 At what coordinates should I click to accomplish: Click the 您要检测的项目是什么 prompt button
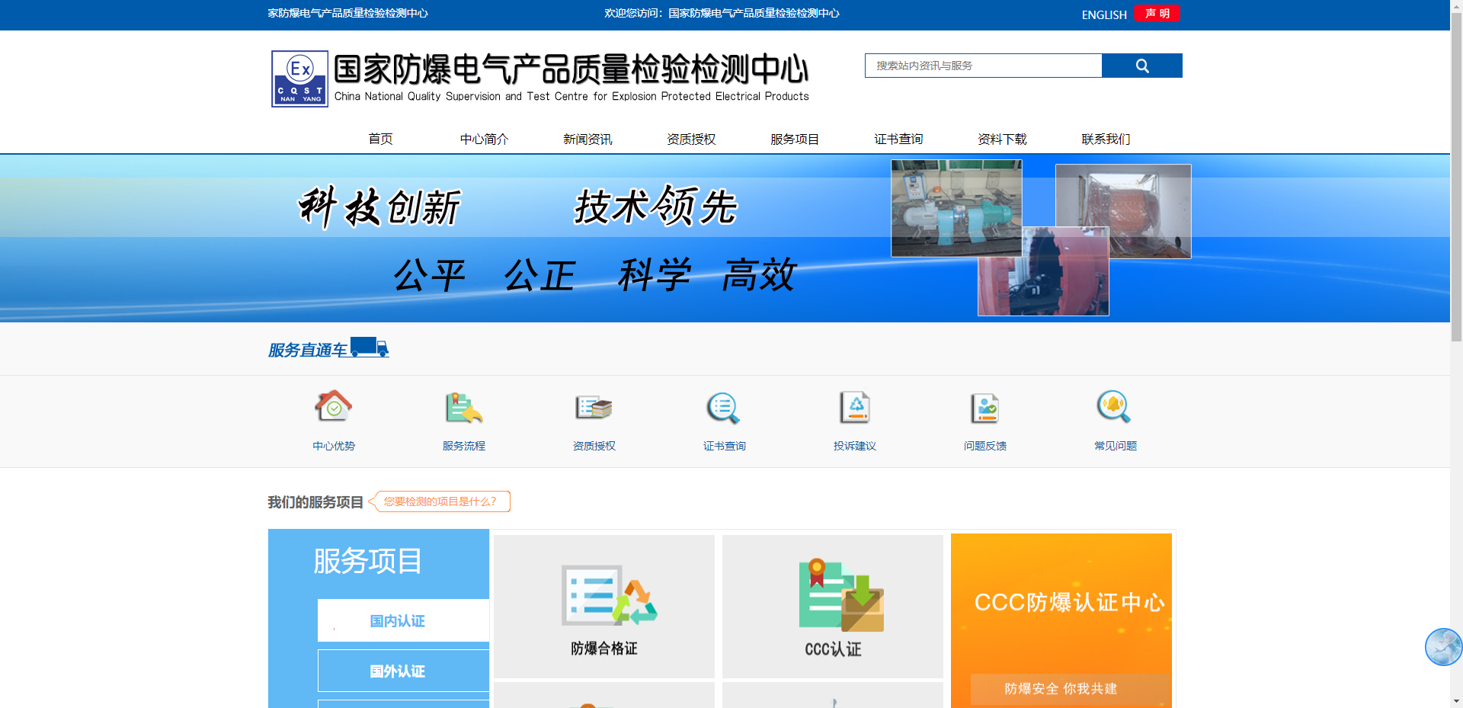coord(439,501)
